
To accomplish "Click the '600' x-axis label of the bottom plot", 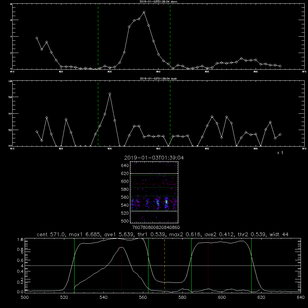I will pos(222,298).
